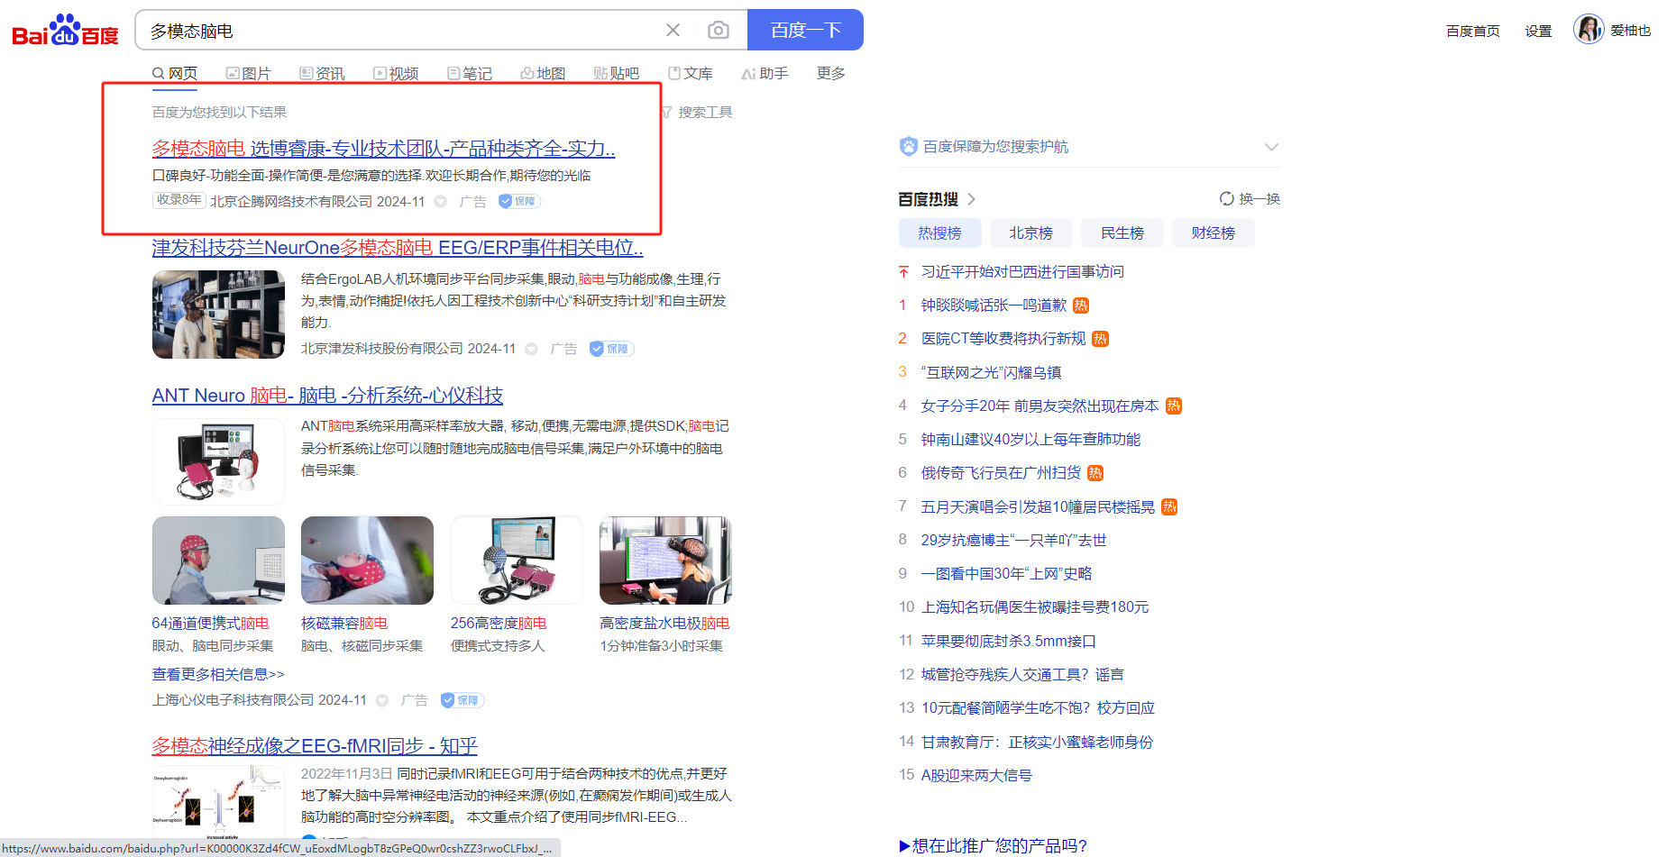Click the Baidu guarantee shield icon
This screenshot has width=1676, height=857.
(x=908, y=147)
